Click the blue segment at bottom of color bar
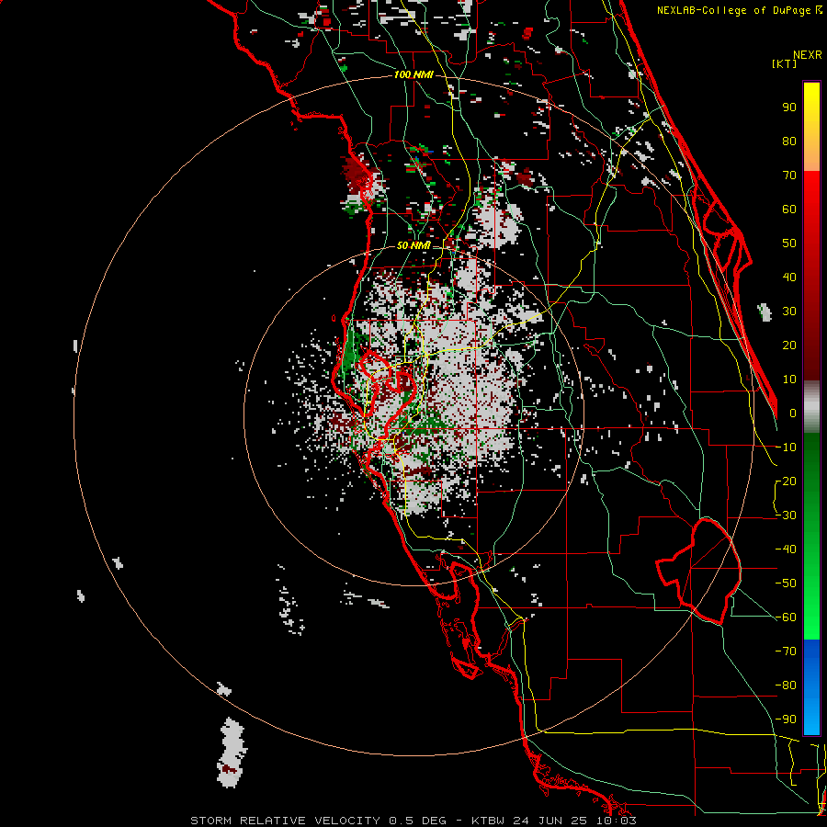This screenshot has height=827, width=827. tap(811, 686)
